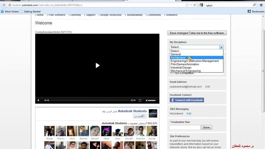Viewport: 265px width, 149px height.
Task: Choose Film/Games/Animation option
Action: click(x=197, y=64)
